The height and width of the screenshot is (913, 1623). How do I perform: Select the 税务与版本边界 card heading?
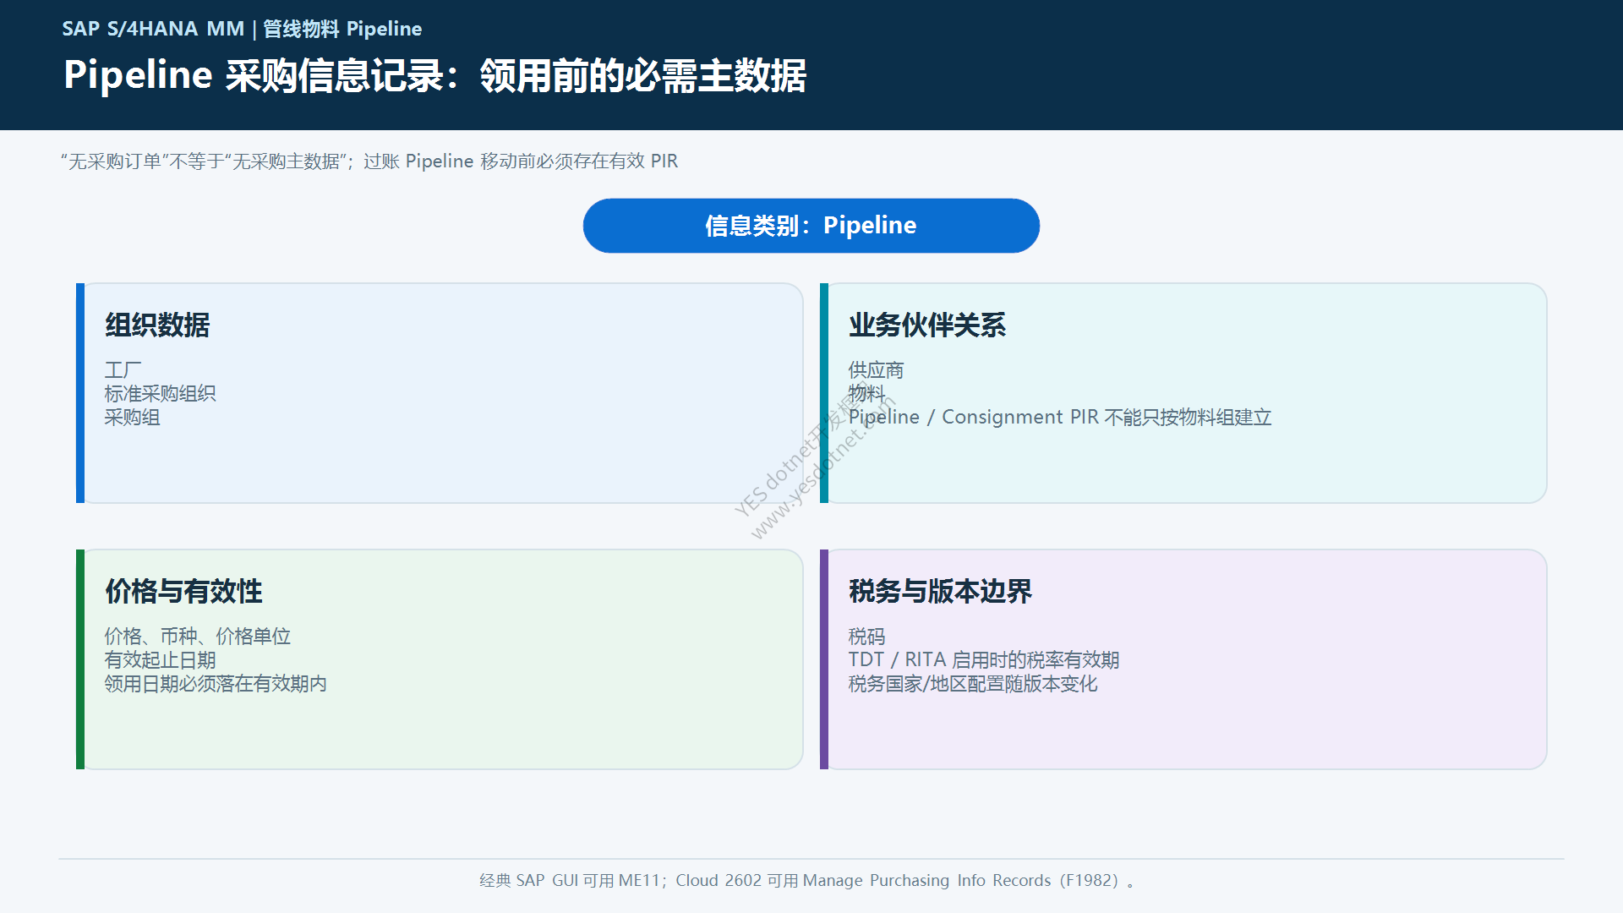[x=940, y=591]
